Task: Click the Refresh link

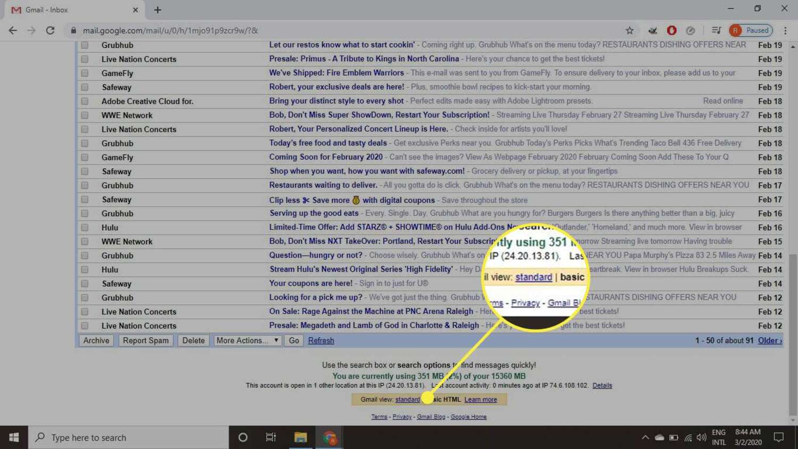Action: [321, 340]
